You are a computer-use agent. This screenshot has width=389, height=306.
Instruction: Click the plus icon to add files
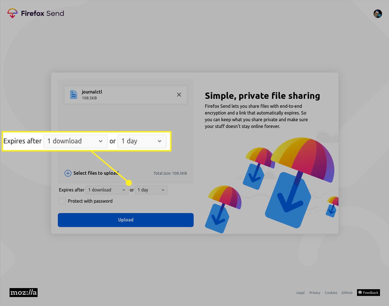coord(68,173)
